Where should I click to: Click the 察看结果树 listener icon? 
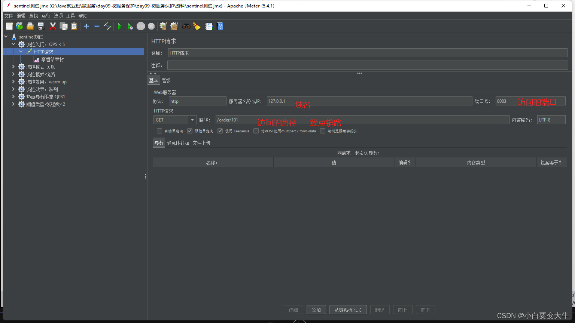(x=36, y=59)
